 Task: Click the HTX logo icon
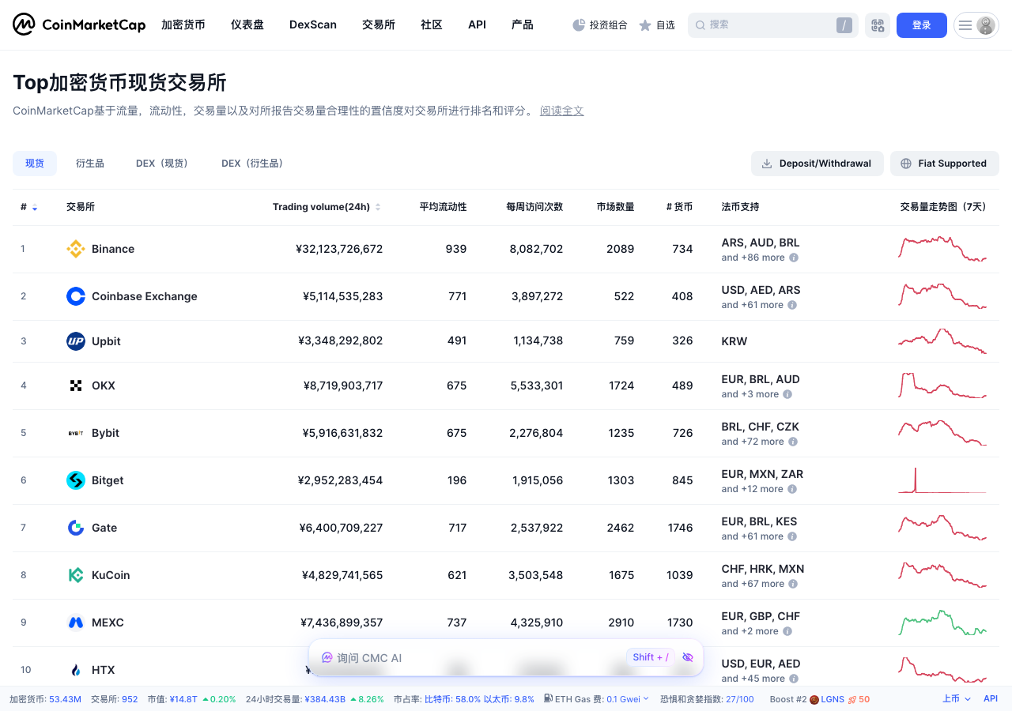(x=76, y=670)
